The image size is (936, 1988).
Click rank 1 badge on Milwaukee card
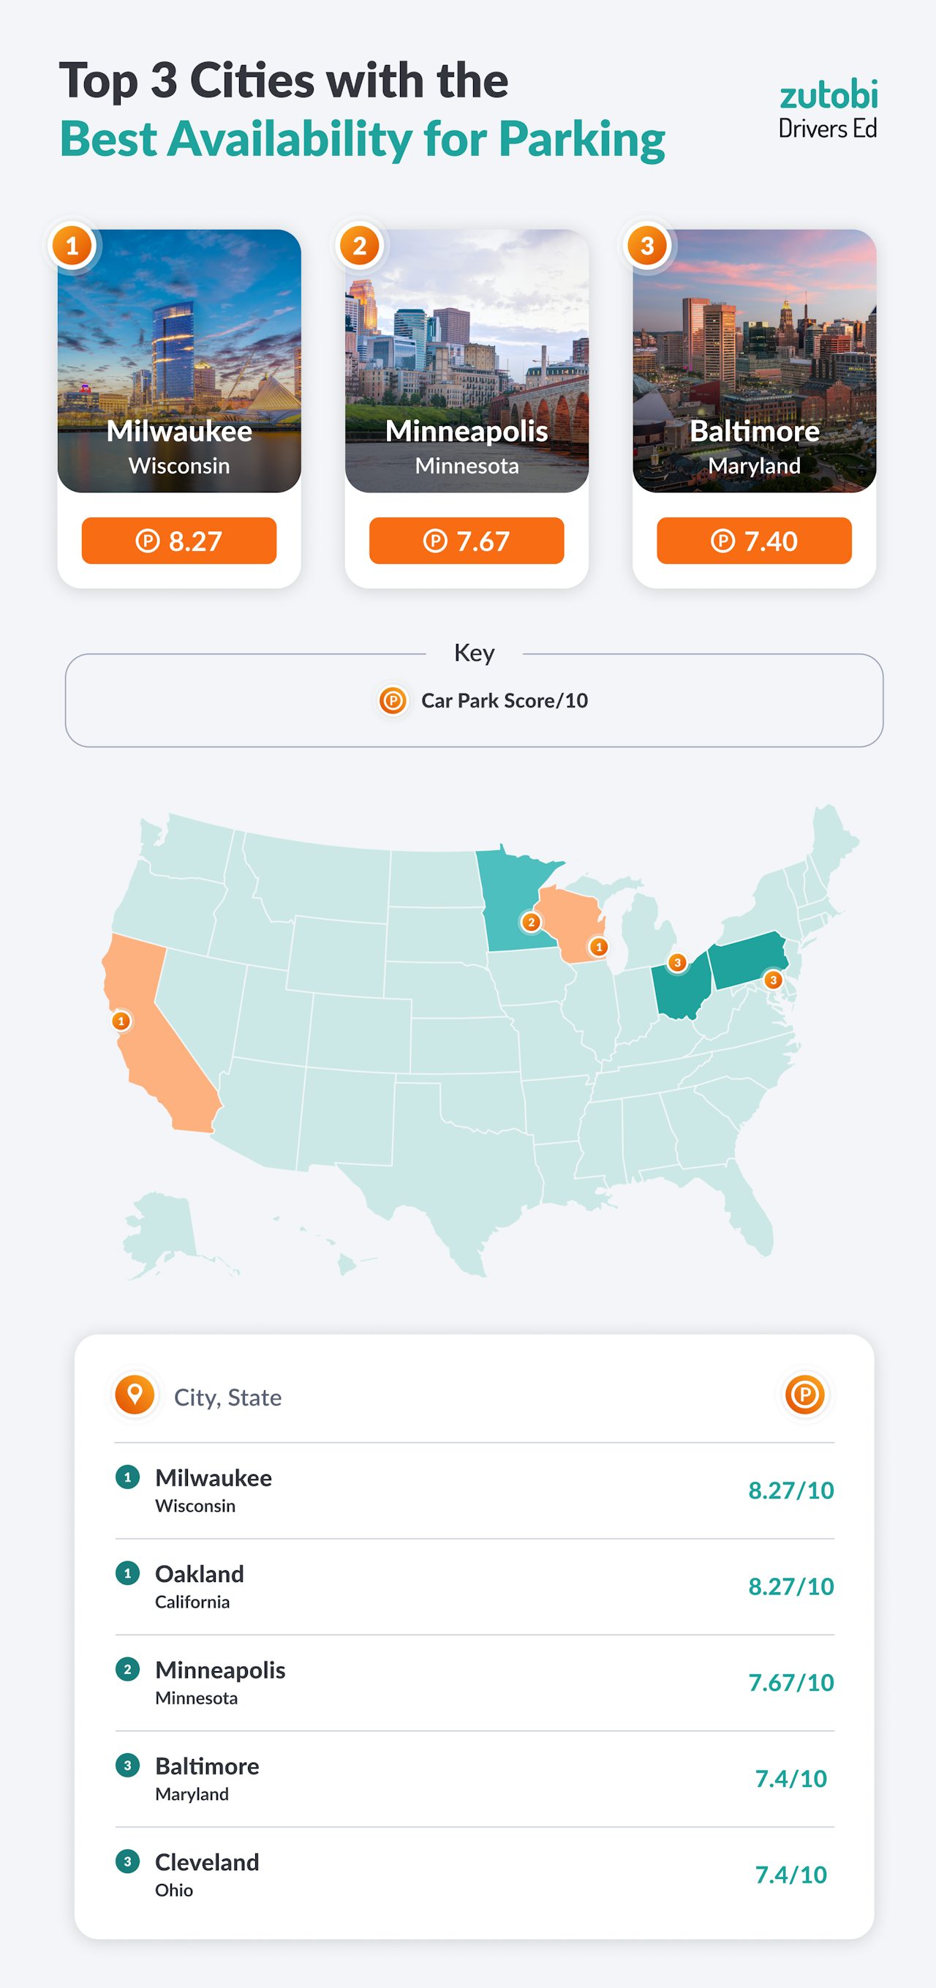tap(72, 246)
